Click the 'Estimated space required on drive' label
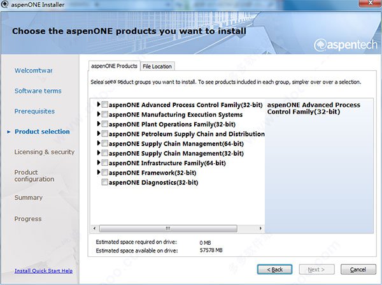The height and width of the screenshot is (285, 382). pyautogui.click(x=136, y=242)
